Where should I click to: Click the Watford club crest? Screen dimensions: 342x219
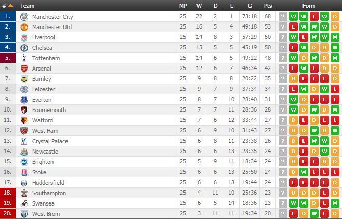click(23, 120)
